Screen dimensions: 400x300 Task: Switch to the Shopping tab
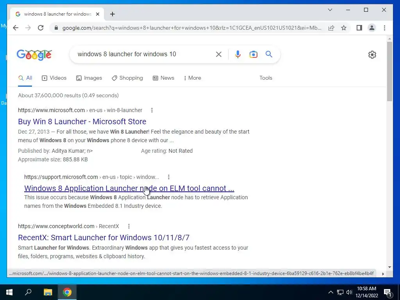click(x=127, y=78)
